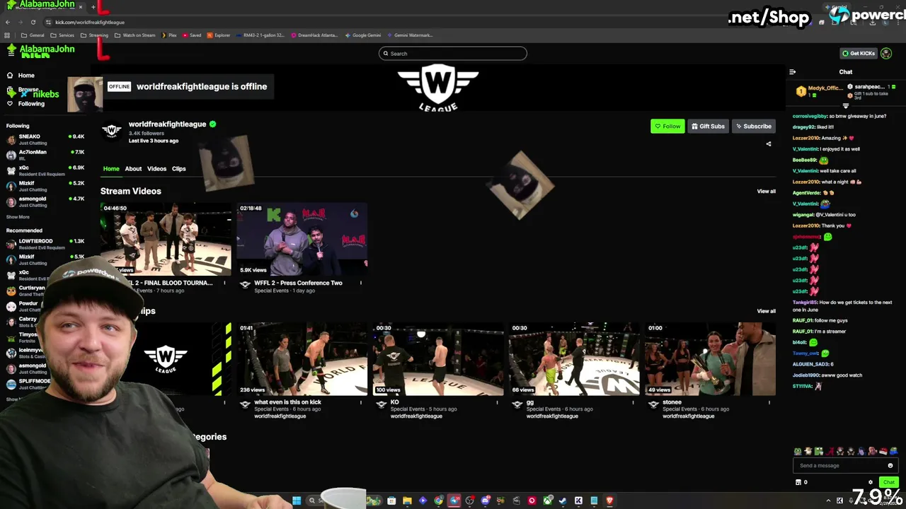Click the browser address bar URL

pos(90,22)
